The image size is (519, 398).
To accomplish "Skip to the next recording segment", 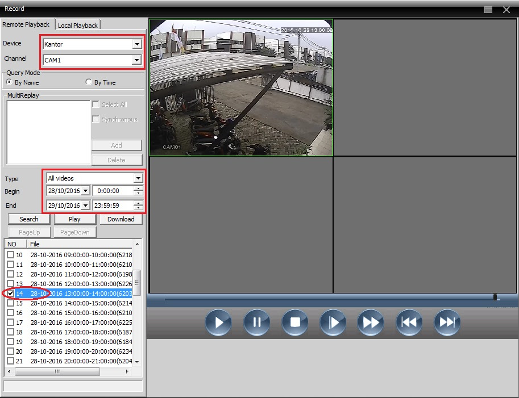I will click(447, 322).
